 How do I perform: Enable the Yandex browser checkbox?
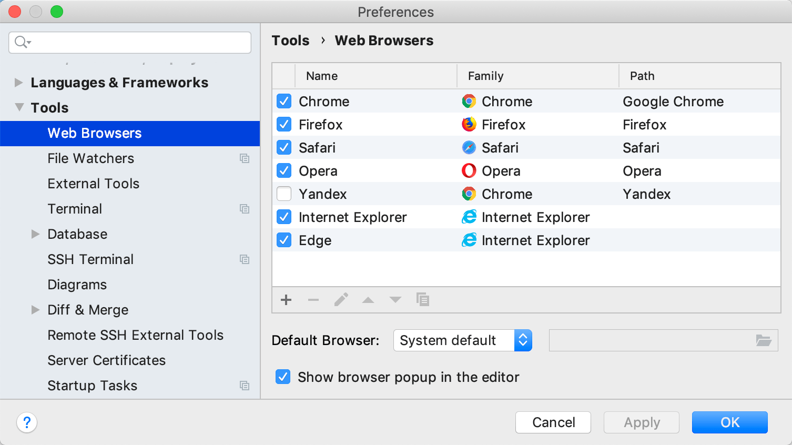point(283,194)
